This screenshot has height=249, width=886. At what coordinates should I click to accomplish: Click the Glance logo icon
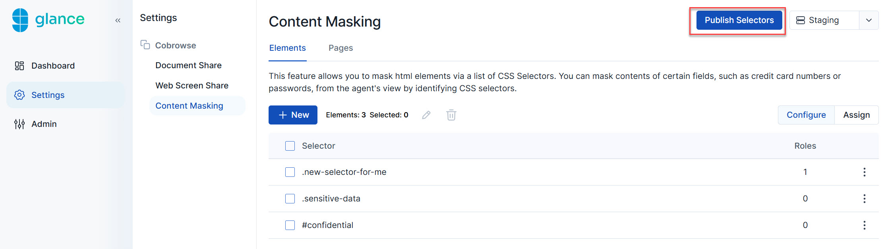20,20
